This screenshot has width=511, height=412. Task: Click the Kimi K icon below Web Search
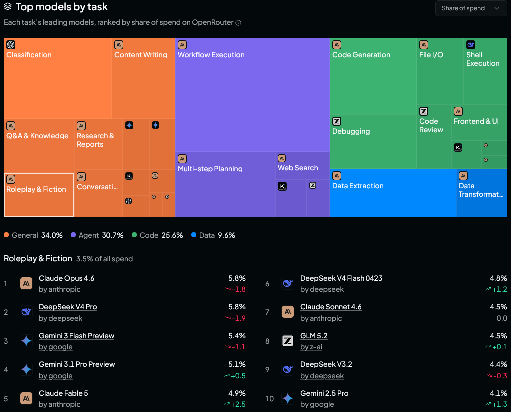point(282,186)
